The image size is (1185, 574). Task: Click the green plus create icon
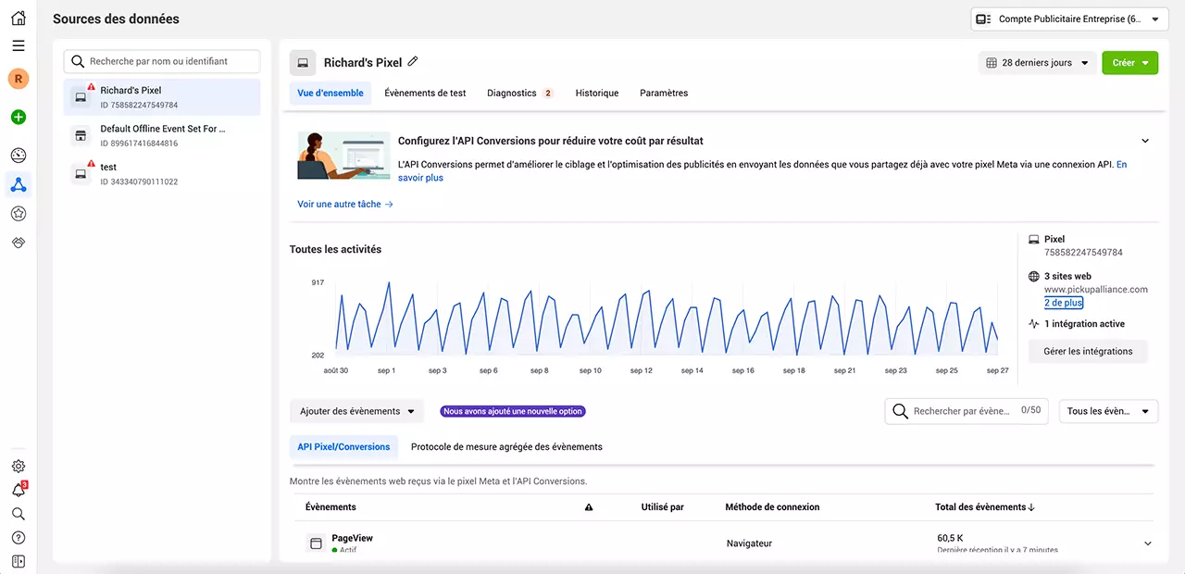click(x=19, y=118)
